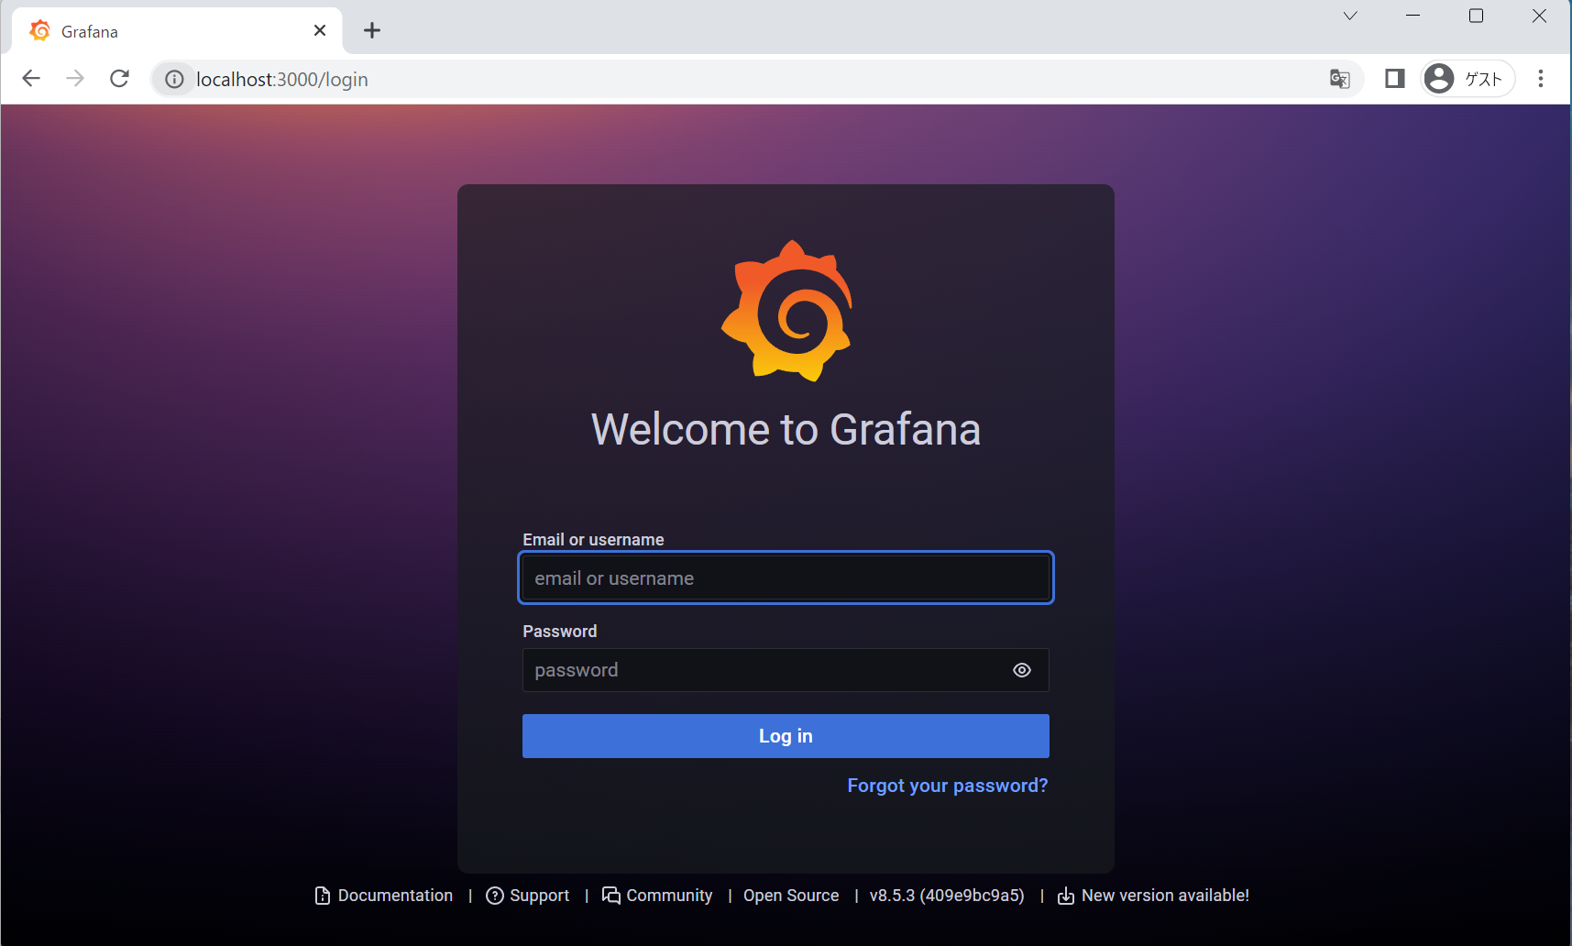
Task: Open the guest profile button
Action: (x=1468, y=79)
